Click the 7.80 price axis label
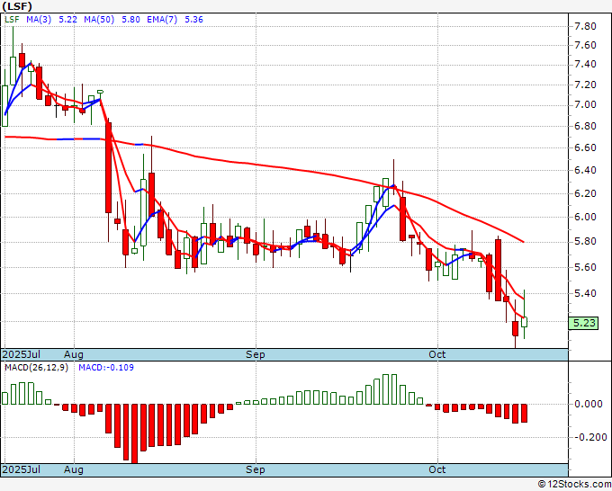Image resolution: width=612 pixels, height=491 pixels. 585,26
